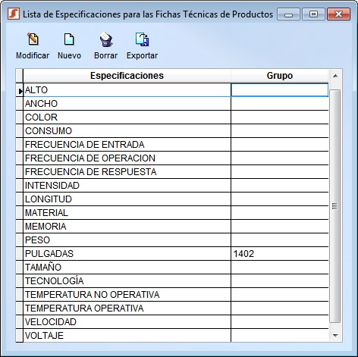
Task: Click the Grupo cell of VOLTAJE row
Action: coord(280,336)
